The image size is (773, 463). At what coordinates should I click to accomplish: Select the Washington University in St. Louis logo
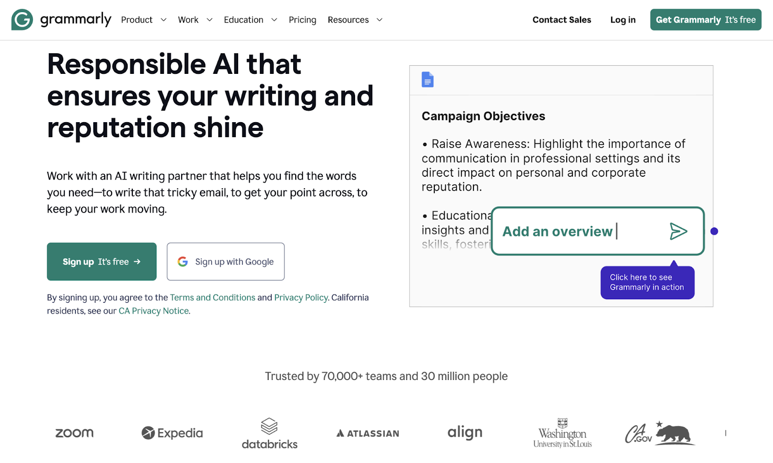pyautogui.click(x=562, y=433)
